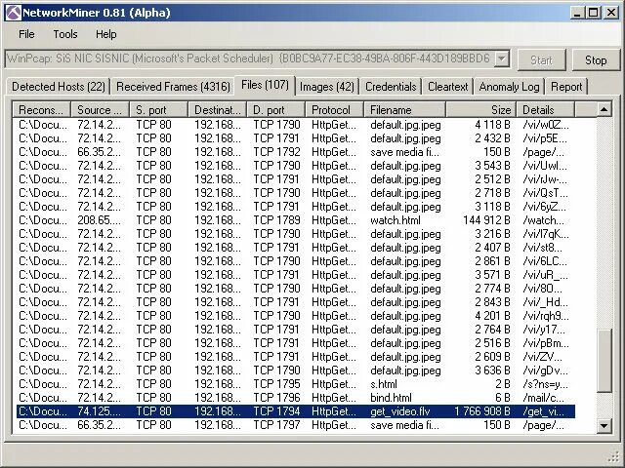
Task: Click the /s?ns=y... details cell
Action: 545,384
